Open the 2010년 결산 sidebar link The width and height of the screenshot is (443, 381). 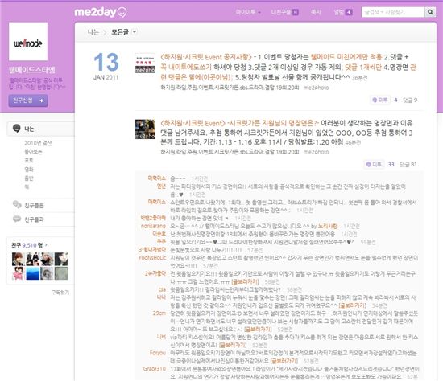38,143
